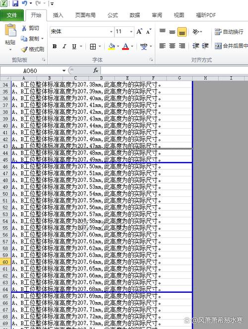This screenshot has height=329, width=248.
Task: Toggle bottom align button
Action: tap(182, 32)
